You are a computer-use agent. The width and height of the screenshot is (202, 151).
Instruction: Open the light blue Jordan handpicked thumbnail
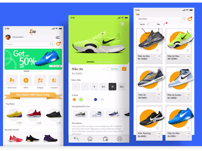pyautogui.click(x=97, y=114)
